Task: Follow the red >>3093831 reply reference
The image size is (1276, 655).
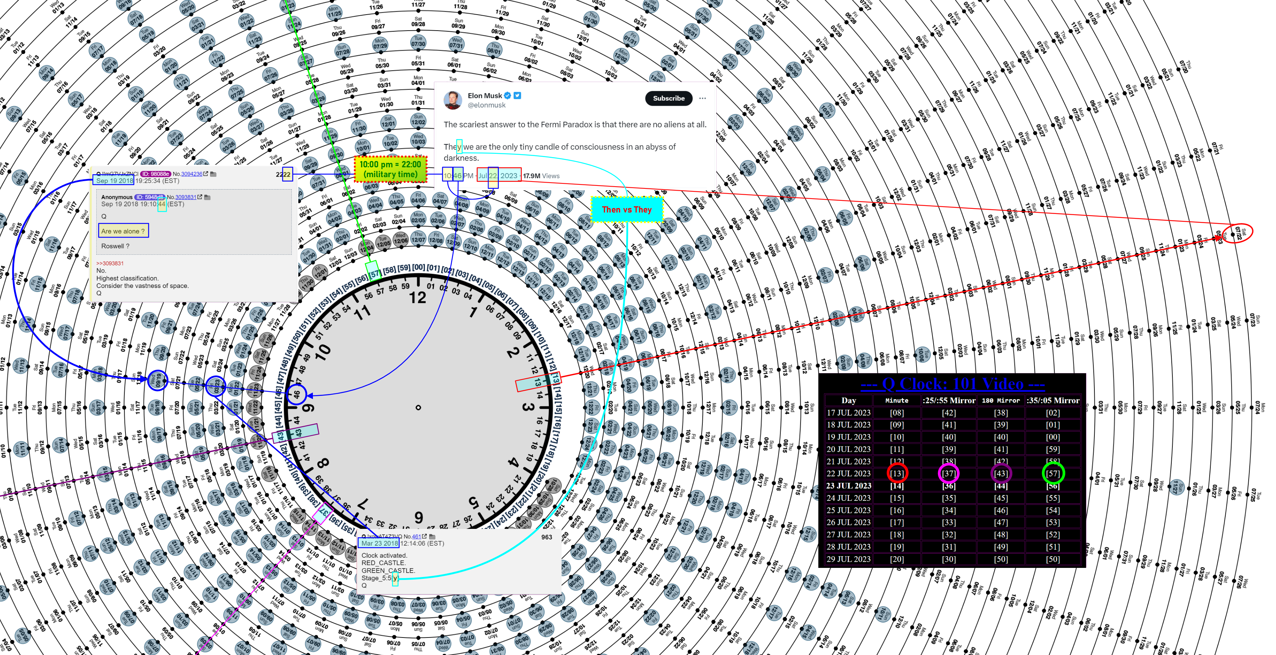Action: click(110, 264)
